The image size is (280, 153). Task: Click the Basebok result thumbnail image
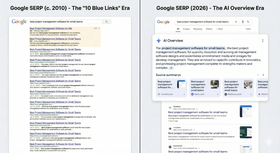[x=246, y=111]
